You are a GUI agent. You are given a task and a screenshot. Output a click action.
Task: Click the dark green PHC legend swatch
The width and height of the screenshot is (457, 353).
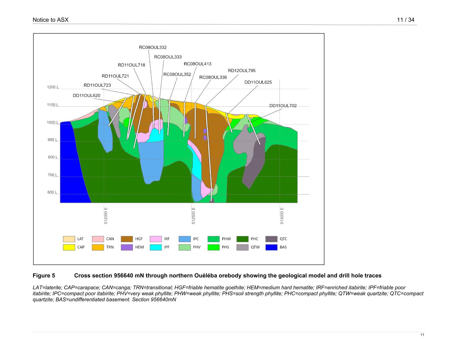click(242, 239)
